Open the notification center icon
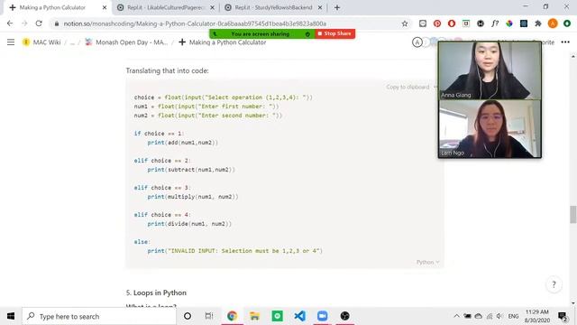 pyautogui.click(x=563, y=316)
